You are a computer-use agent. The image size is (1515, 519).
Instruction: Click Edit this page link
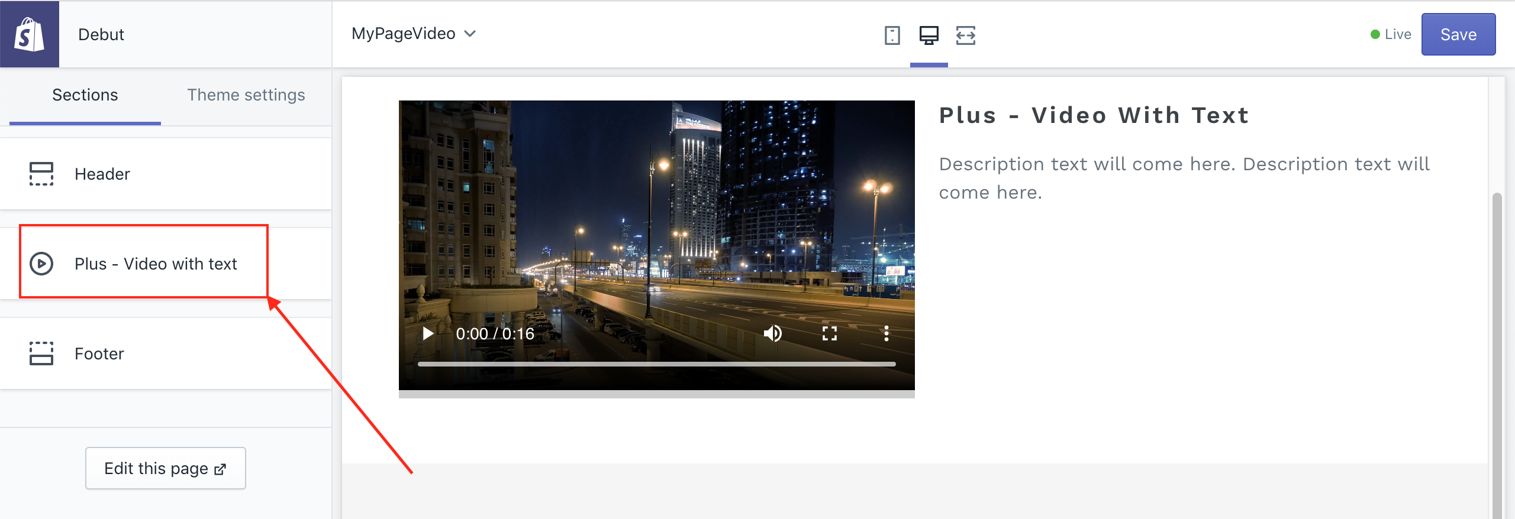coord(165,468)
